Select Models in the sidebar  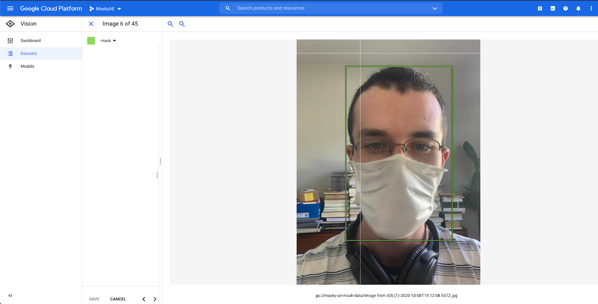[x=27, y=66]
